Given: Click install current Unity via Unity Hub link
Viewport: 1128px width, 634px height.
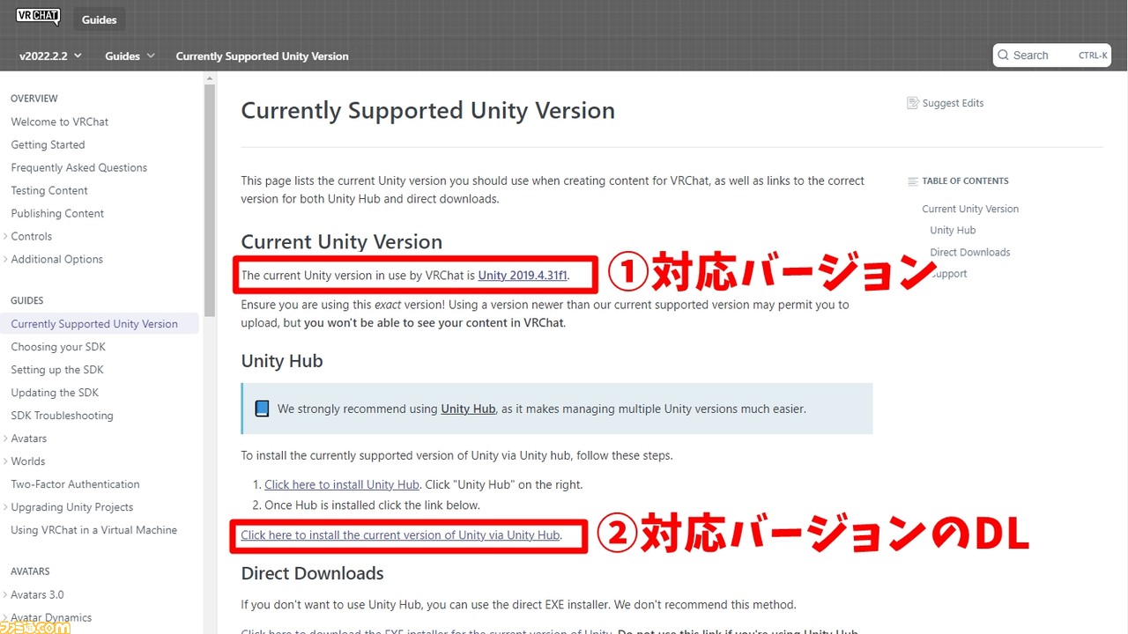Looking at the screenshot, I should (401, 534).
